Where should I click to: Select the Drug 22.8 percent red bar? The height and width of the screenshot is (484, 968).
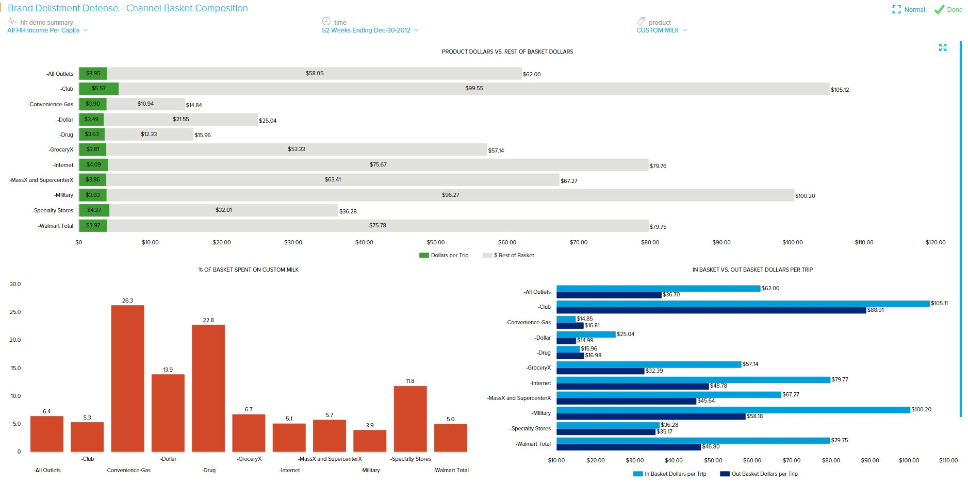[208, 388]
